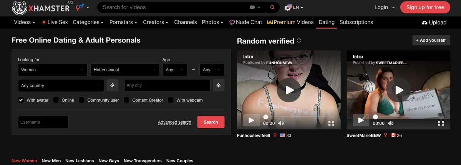Click the Username input field
The width and height of the screenshot is (461, 165).
point(43,122)
